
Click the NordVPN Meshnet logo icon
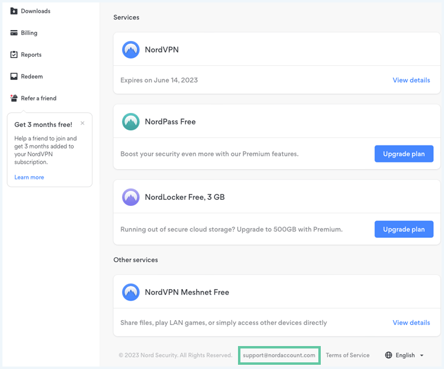coord(131,292)
